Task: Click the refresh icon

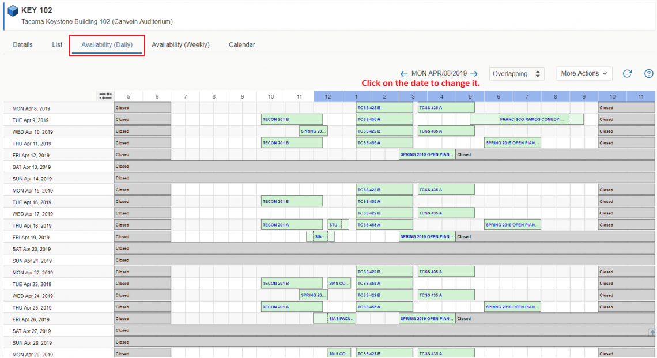Action: pos(628,74)
